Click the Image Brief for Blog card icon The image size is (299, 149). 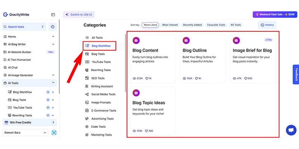coord(237,41)
